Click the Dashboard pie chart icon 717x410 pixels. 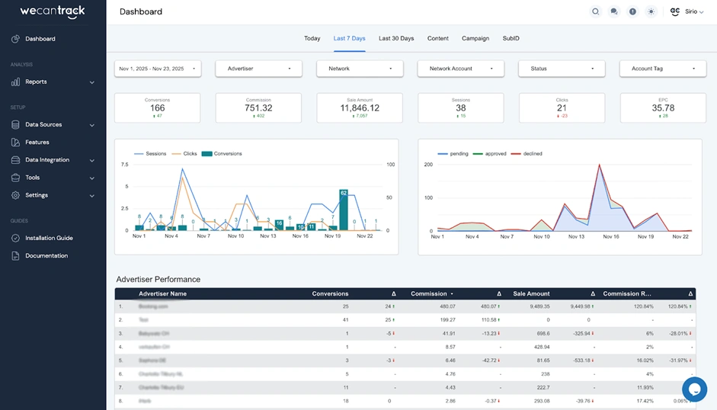coord(16,39)
